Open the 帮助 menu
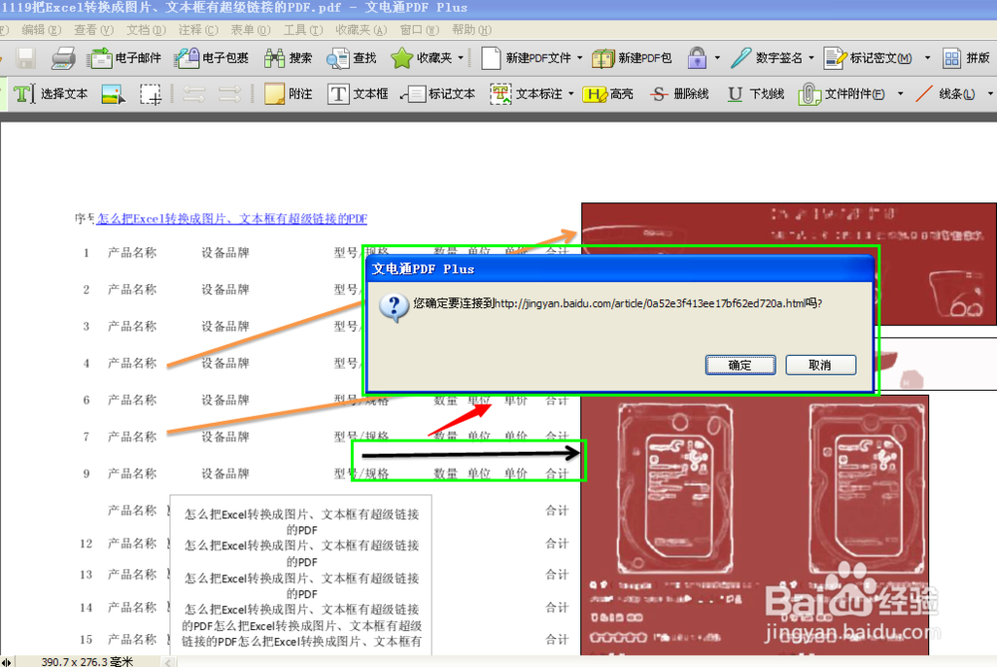The width and height of the screenshot is (997, 667). tap(472, 30)
